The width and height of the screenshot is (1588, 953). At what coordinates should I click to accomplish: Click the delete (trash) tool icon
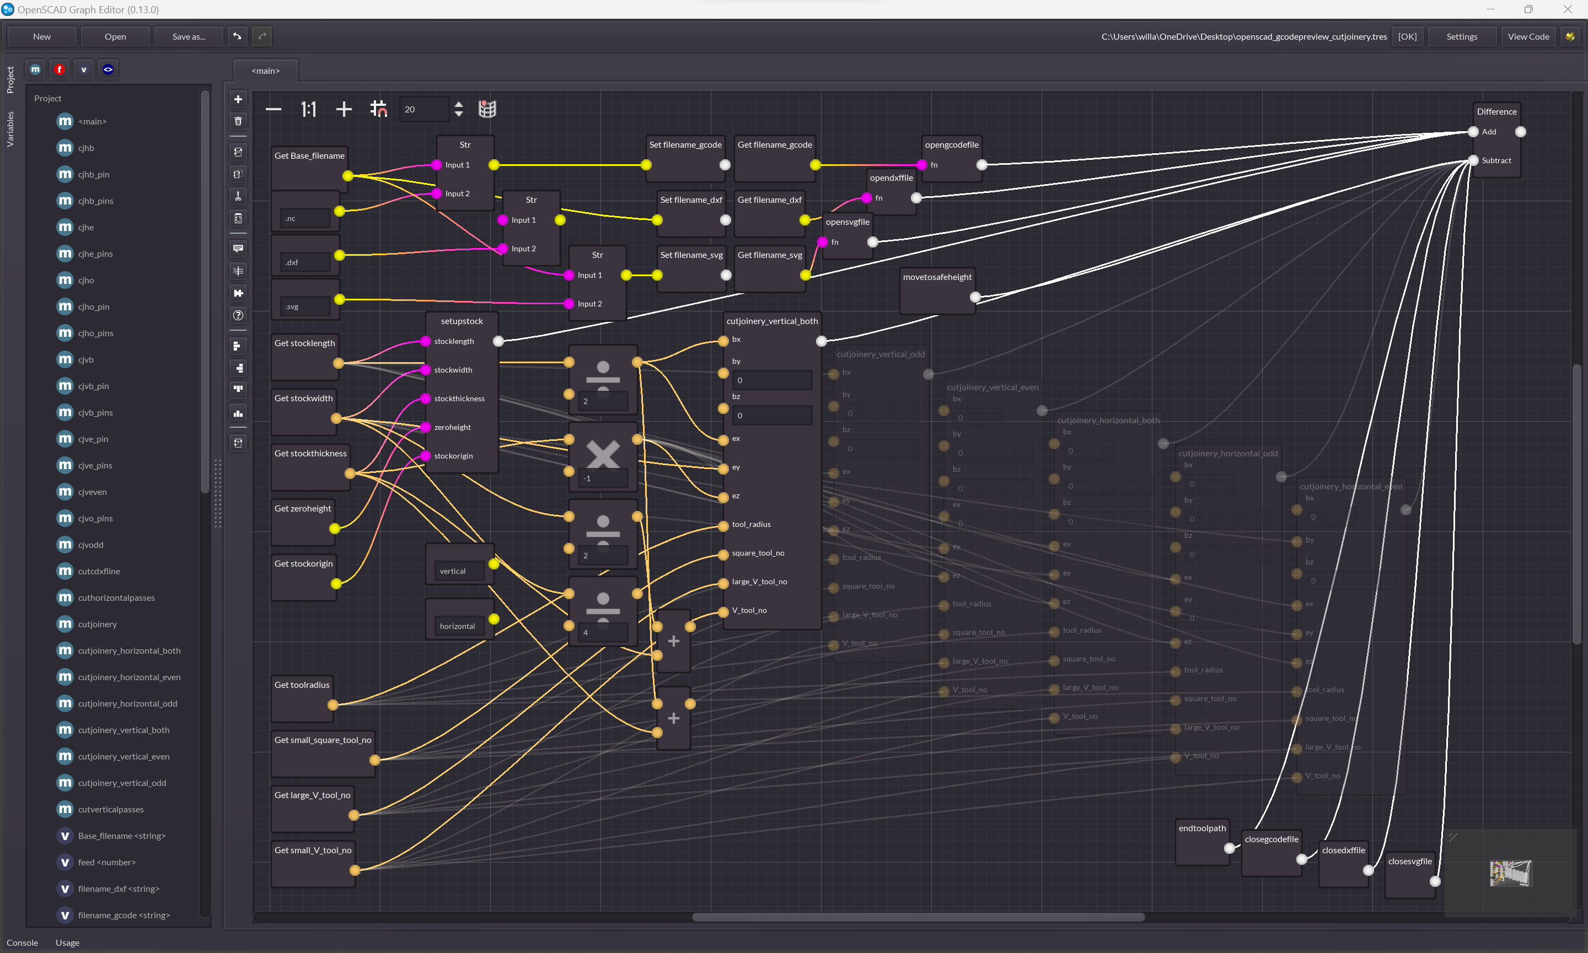(238, 121)
